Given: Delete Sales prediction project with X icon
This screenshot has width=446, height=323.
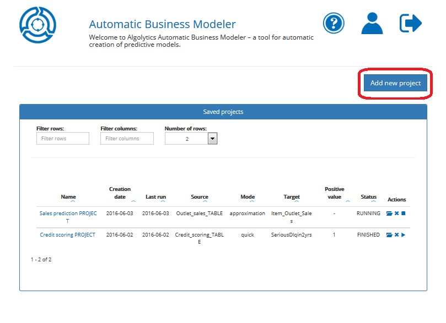Looking at the screenshot, I should point(396,213).
